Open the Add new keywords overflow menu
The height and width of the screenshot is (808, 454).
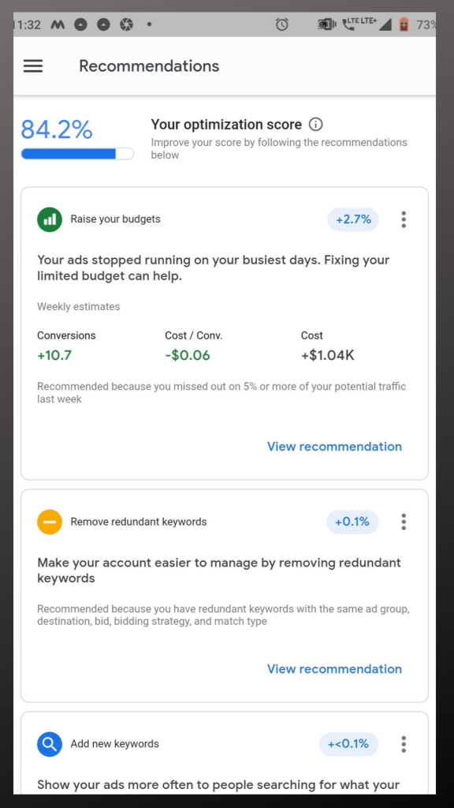[x=404, y=744]
